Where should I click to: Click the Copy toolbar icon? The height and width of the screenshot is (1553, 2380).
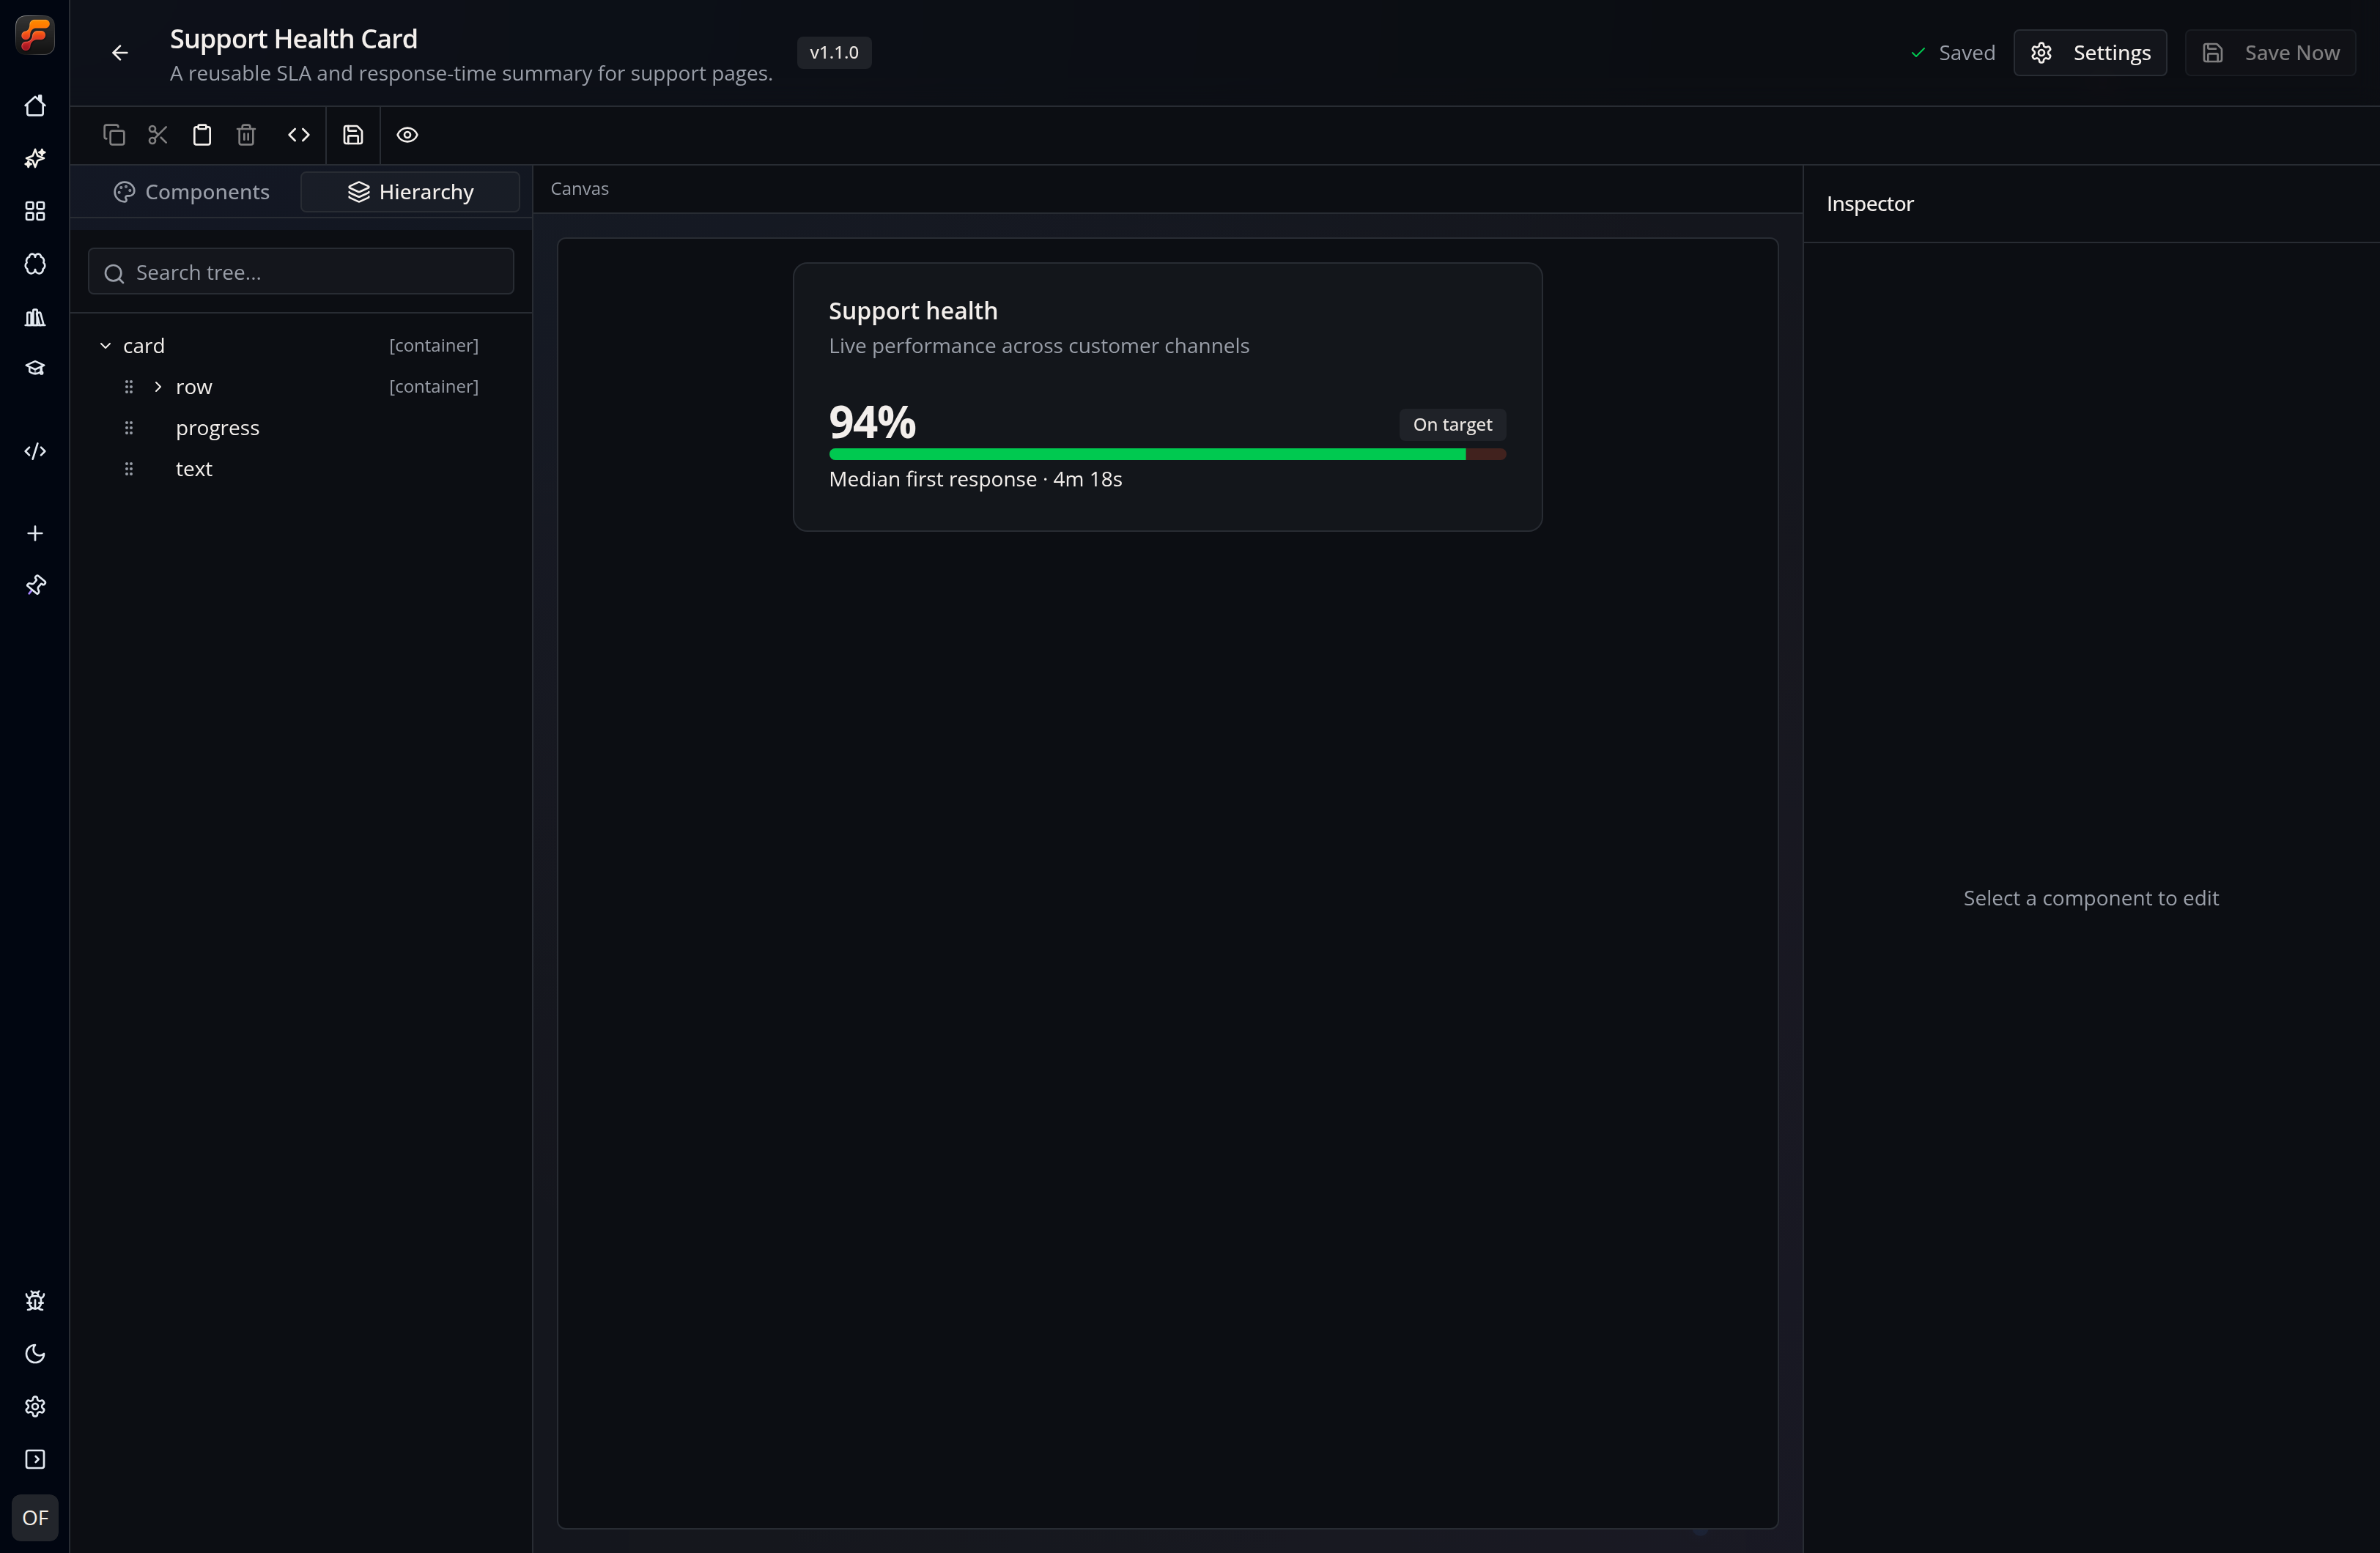pos(114,135)
